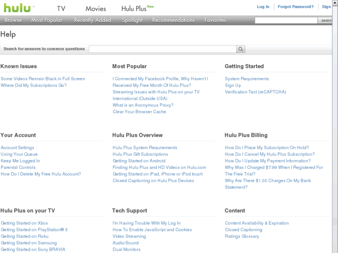
Task: Open Streaming Issues with Hulu Plus on your TV
Action: [156, 92]
